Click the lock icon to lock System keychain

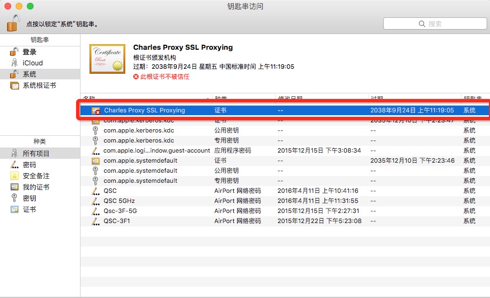coord(13,23)
